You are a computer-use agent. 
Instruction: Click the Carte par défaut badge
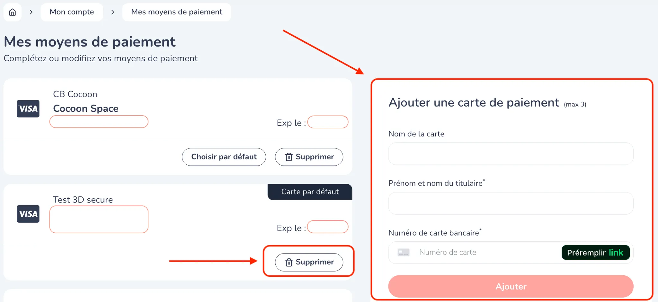(x=310, y=192)
